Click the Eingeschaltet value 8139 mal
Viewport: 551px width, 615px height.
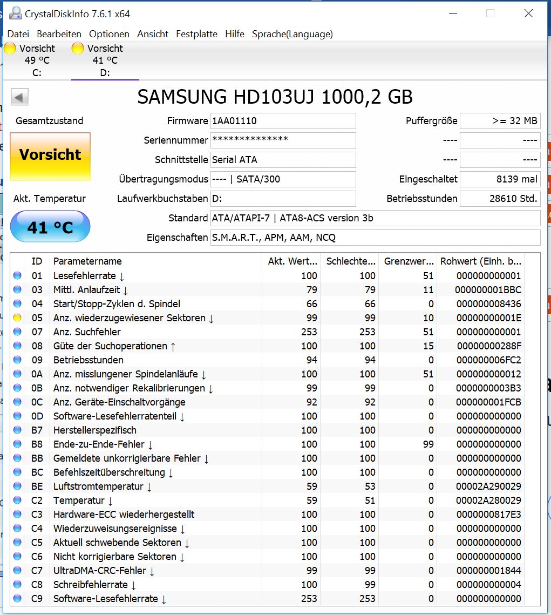pos(500,179)
